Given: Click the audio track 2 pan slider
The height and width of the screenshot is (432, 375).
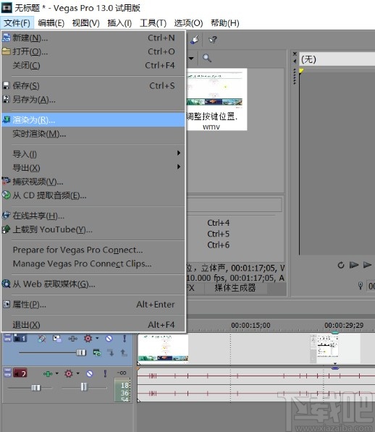Looking at the screenshot, I should 84,387.
